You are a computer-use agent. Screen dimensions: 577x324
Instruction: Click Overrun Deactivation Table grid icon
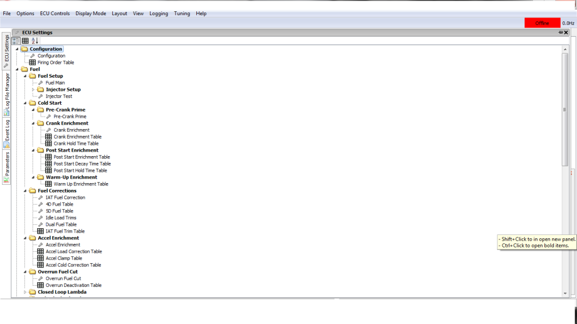[x=41, y=285]
